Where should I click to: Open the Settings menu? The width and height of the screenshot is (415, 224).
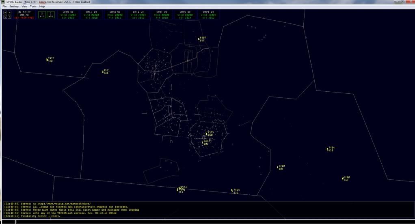[x=14, y=6]
